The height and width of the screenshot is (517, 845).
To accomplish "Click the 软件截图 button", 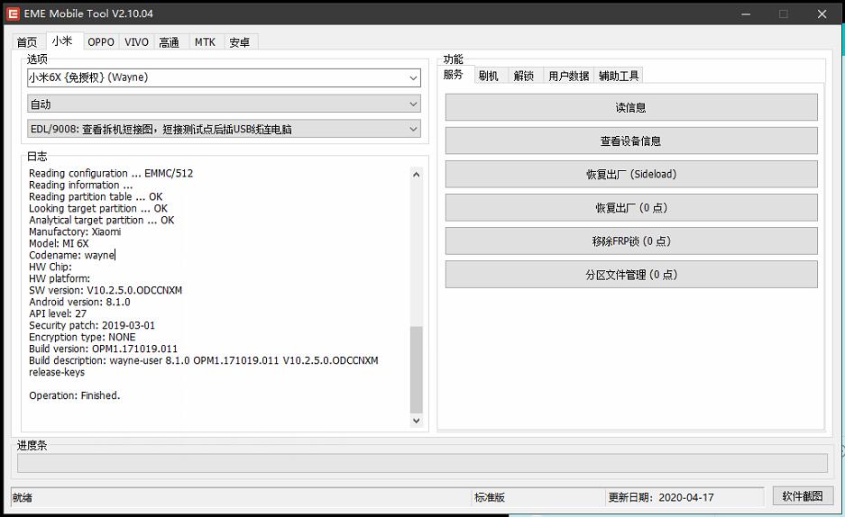I will click(803, 496).
